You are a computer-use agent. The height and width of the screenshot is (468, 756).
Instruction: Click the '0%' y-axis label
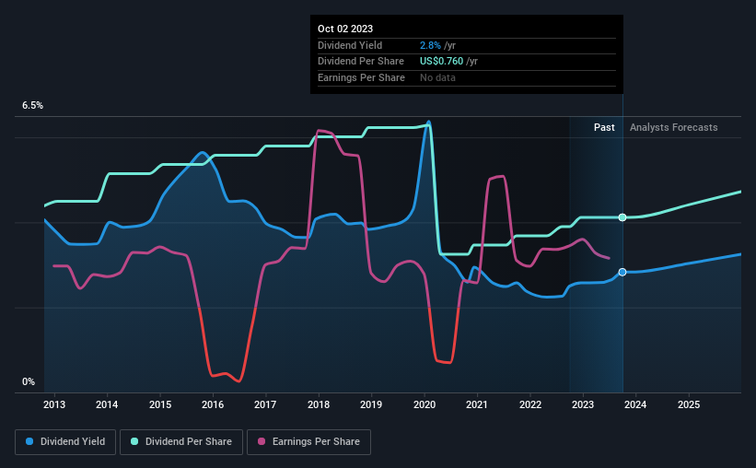(29, 381)
